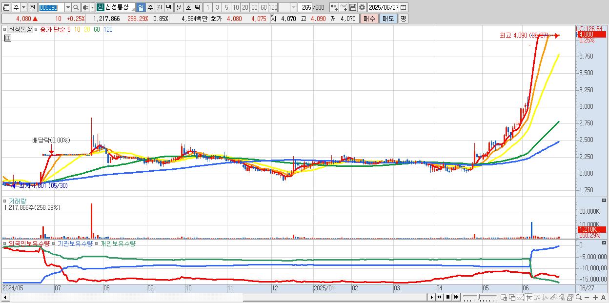609x303 pixels.
Task: Click the stock code input field 005390
Action: 51,7
